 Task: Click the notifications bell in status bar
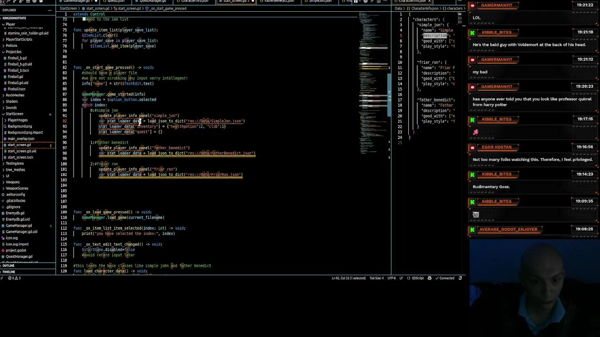460,278
